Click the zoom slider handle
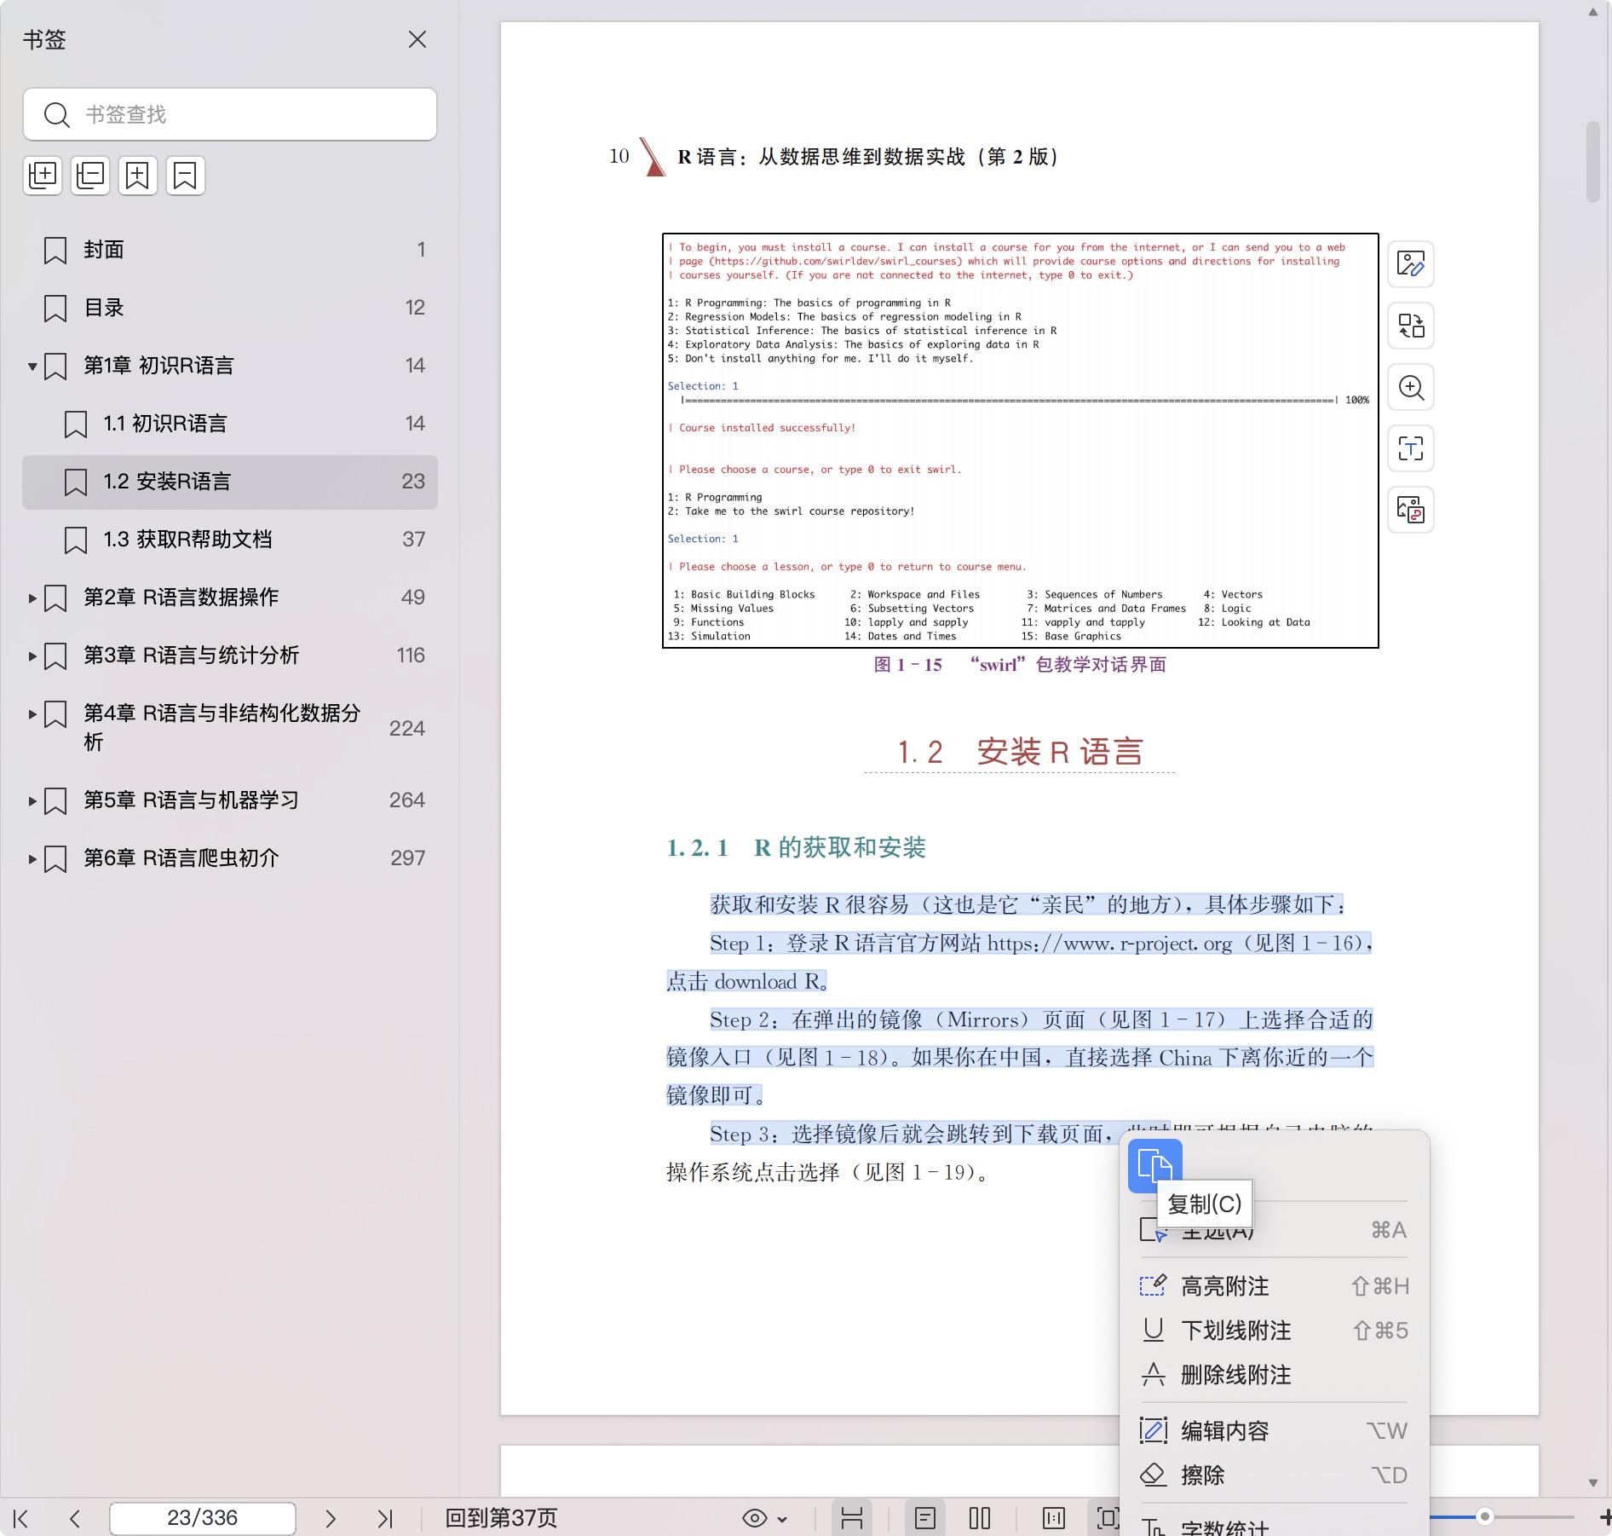 tap(1484, 1516)
